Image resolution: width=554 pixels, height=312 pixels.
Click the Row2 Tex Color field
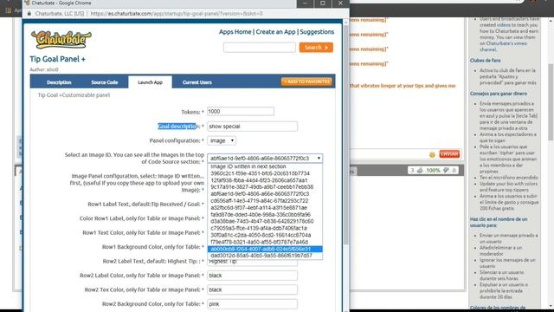point(252,289)
